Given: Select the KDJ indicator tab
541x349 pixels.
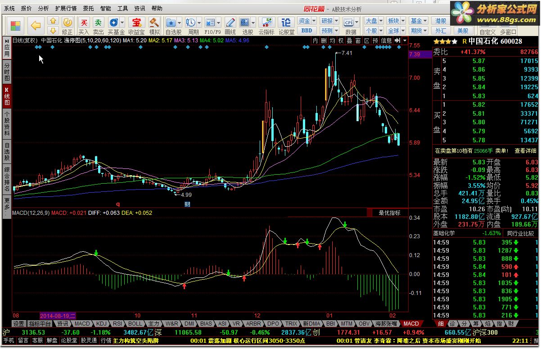Looking at the screenshot, I should (x=102, y=324).
